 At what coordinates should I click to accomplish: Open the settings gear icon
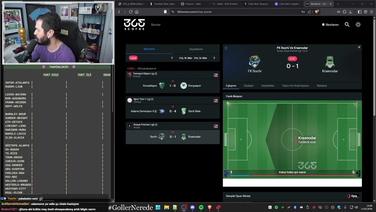pos(358,25)
